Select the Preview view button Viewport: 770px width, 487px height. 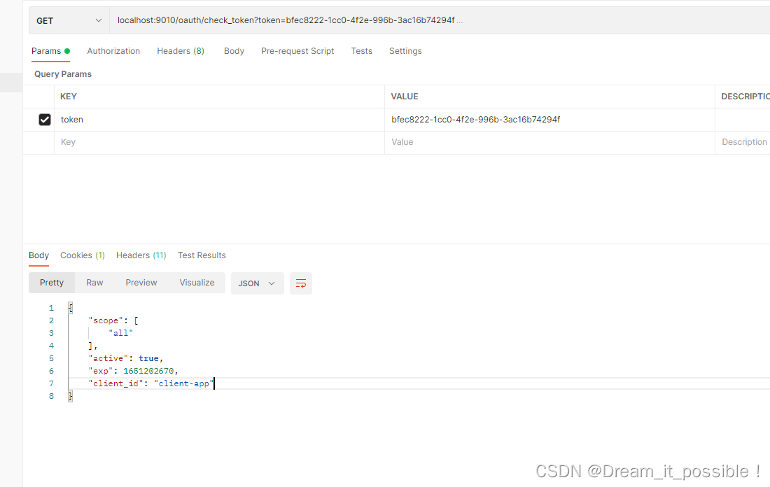(141, 283)
